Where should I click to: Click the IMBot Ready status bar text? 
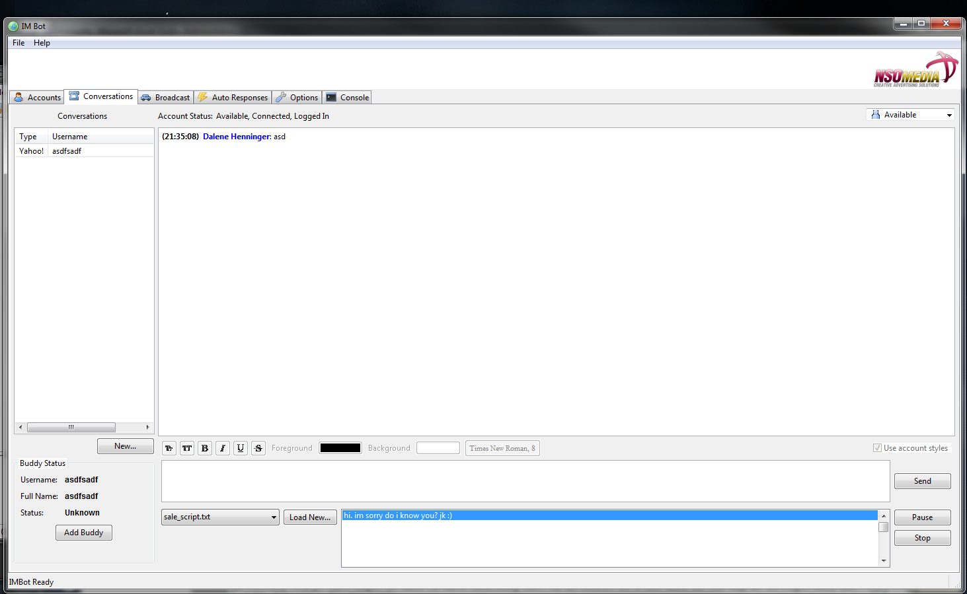[31, 582]
